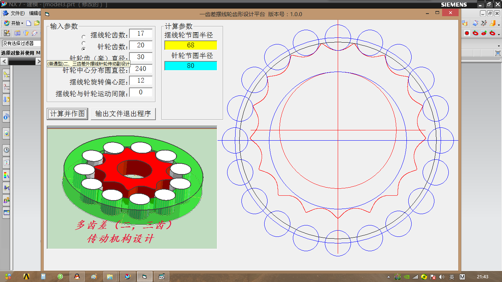Edit the 针轮齿(套)直径 field showing 30

click(x=141, y=57)
